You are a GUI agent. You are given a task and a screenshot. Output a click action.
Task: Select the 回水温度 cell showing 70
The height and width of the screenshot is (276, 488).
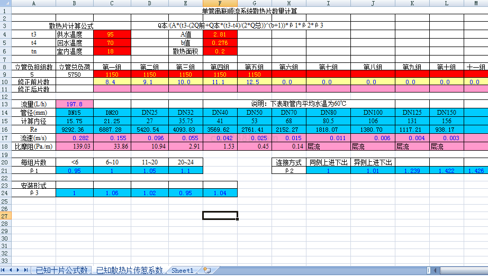coord(111,43)
